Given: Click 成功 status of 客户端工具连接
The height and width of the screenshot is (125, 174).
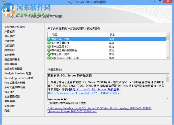Looking at the screenshot, I should click(111, 43).
